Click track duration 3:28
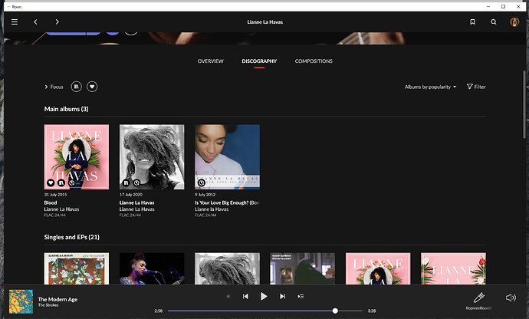Screen dimensions: 529x319 (x=372, y=311)
